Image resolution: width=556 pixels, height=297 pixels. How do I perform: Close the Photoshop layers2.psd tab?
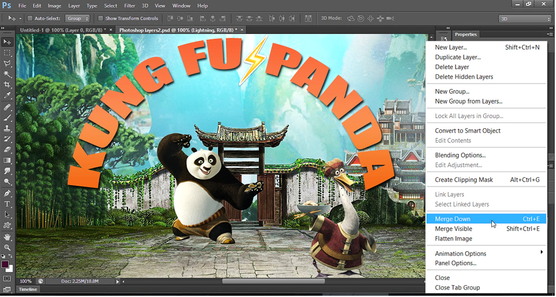pos(242,30)
